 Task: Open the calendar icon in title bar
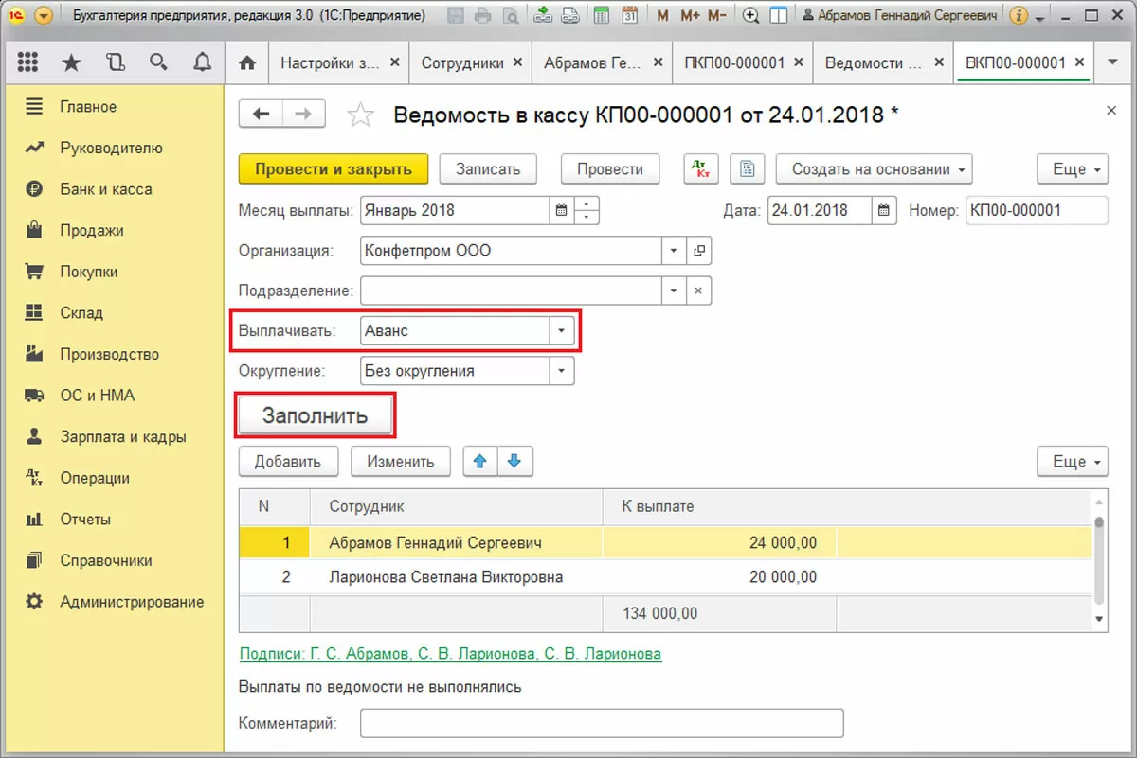[630, 15]
